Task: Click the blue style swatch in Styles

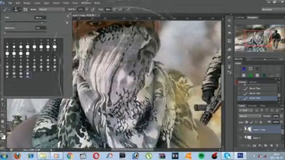Action: click(244, 68)
